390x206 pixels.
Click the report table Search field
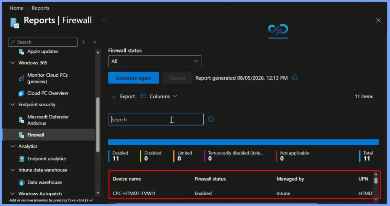(x=156, y=119)
